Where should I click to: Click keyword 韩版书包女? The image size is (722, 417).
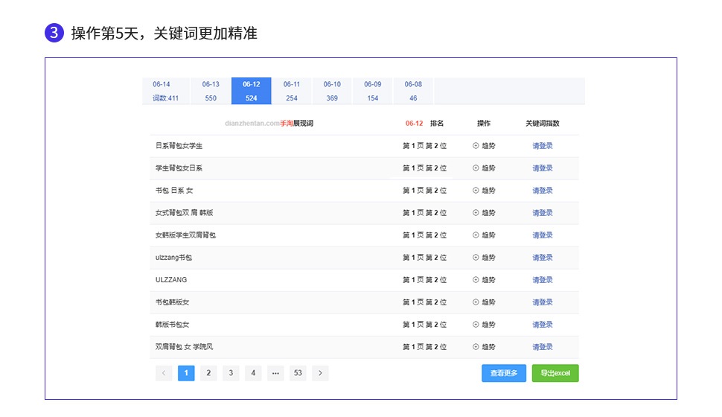(172, 325)
